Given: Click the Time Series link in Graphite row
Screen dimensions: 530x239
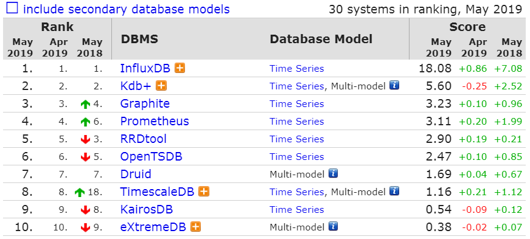Looking at the screenshot, I should pyautogui.click(x=297, y=104).
